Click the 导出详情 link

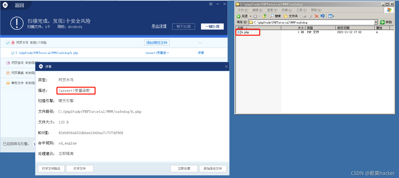tap(159, 26)
